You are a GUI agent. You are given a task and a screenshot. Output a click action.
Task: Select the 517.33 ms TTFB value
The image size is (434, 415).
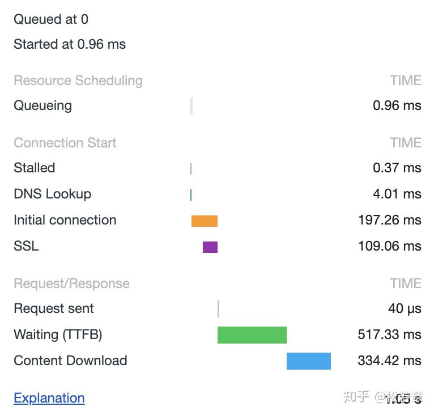point(389,334)
